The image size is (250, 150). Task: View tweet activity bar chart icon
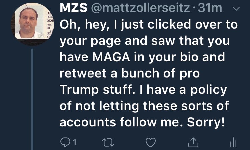click(233, 143)
